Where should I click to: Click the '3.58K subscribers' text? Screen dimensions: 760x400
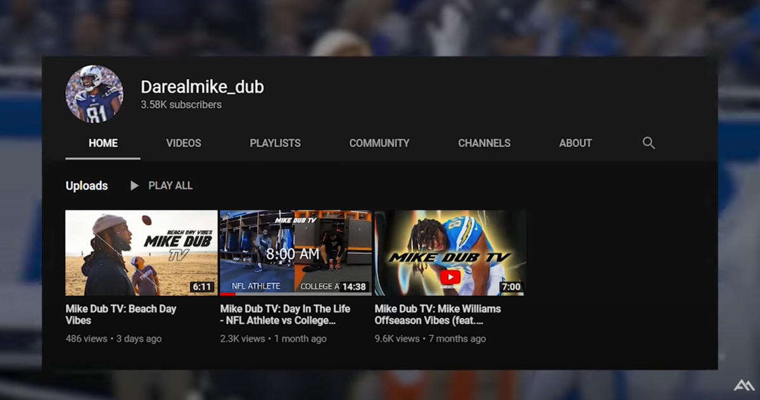click(181, 105)
